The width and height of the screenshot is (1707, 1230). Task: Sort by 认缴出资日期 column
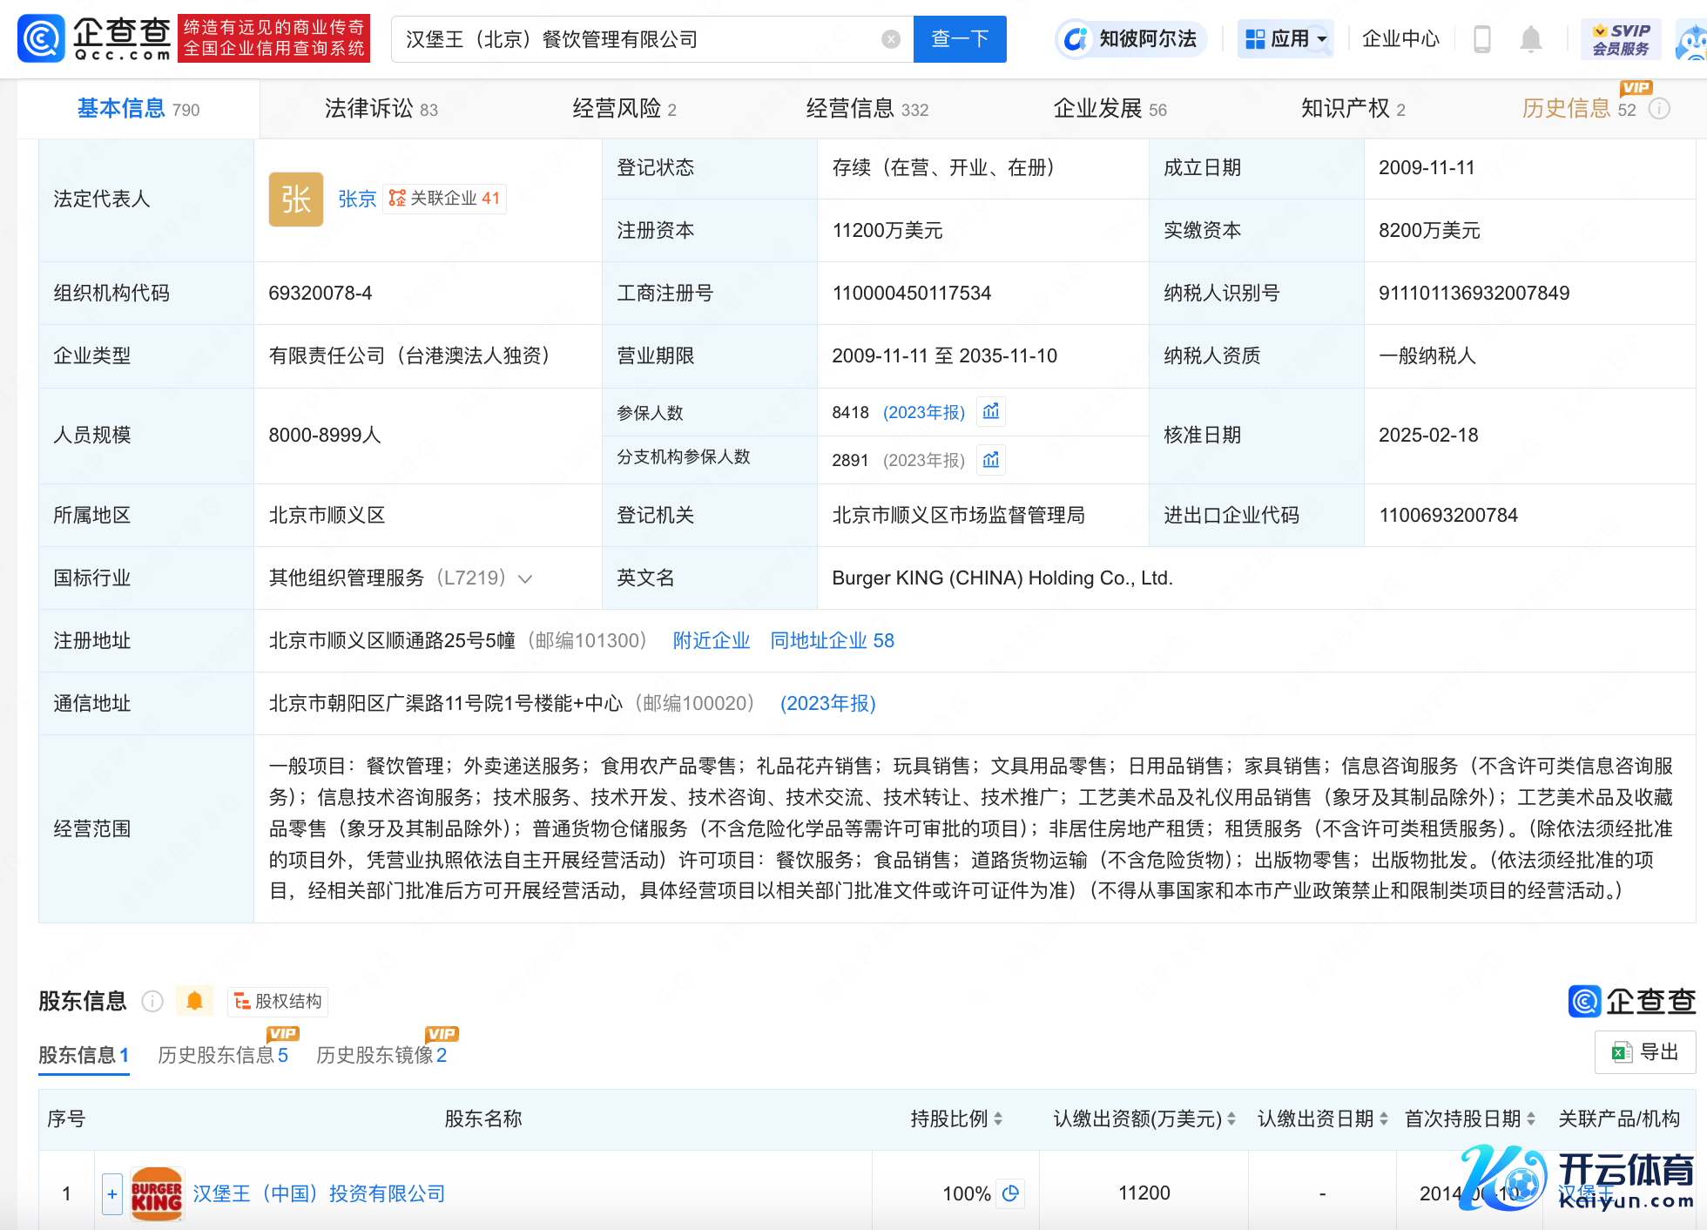(1383, 1118)
